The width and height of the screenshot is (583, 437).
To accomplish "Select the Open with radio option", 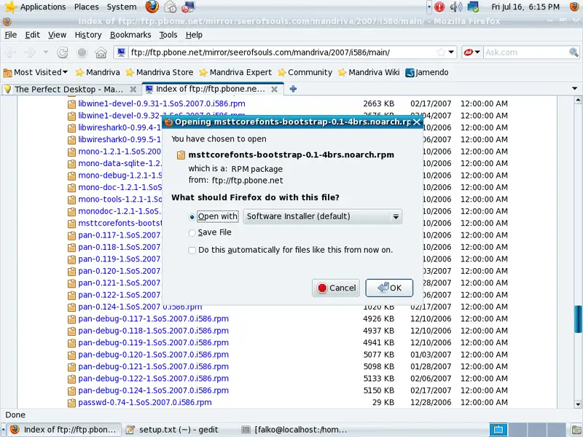I will click(x=192, y=216).
